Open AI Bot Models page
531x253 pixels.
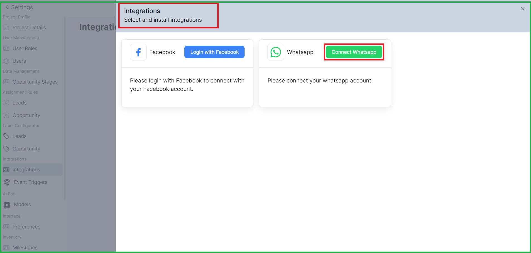[x=22, y=205]
